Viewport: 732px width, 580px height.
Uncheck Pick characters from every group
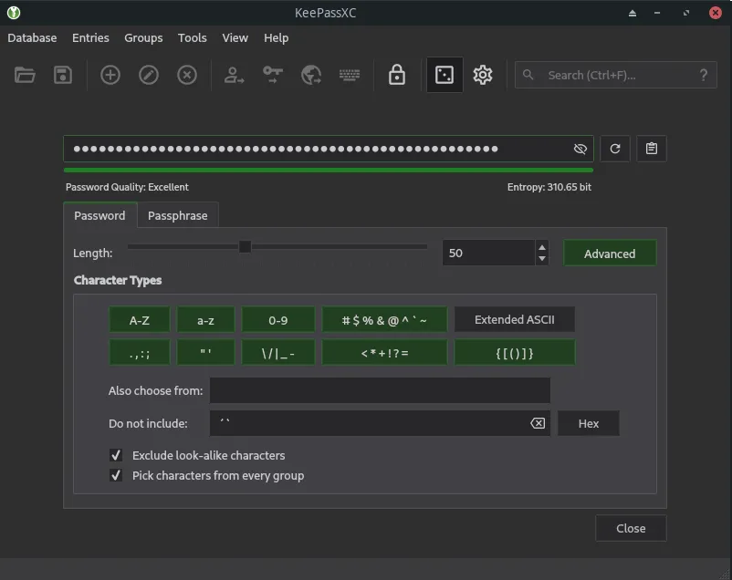[x=116, y=475]
